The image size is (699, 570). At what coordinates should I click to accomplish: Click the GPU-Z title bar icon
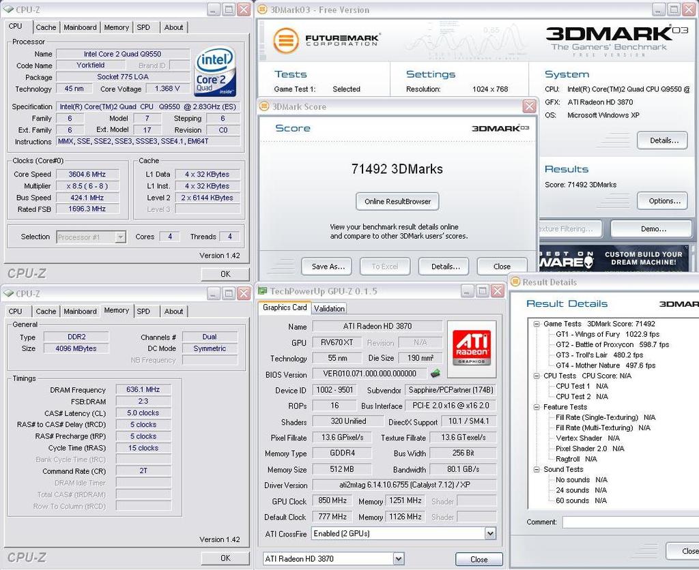tap(263, 291)
